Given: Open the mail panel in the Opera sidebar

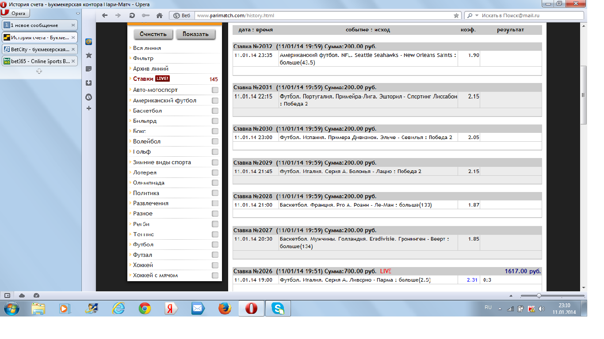Looking at the screenshot, I should 88,41.
